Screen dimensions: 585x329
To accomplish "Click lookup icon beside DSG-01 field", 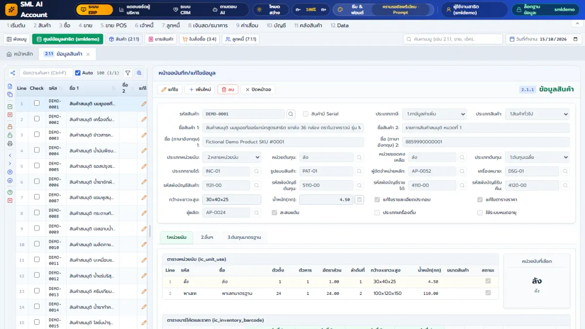I will [565, 172].
